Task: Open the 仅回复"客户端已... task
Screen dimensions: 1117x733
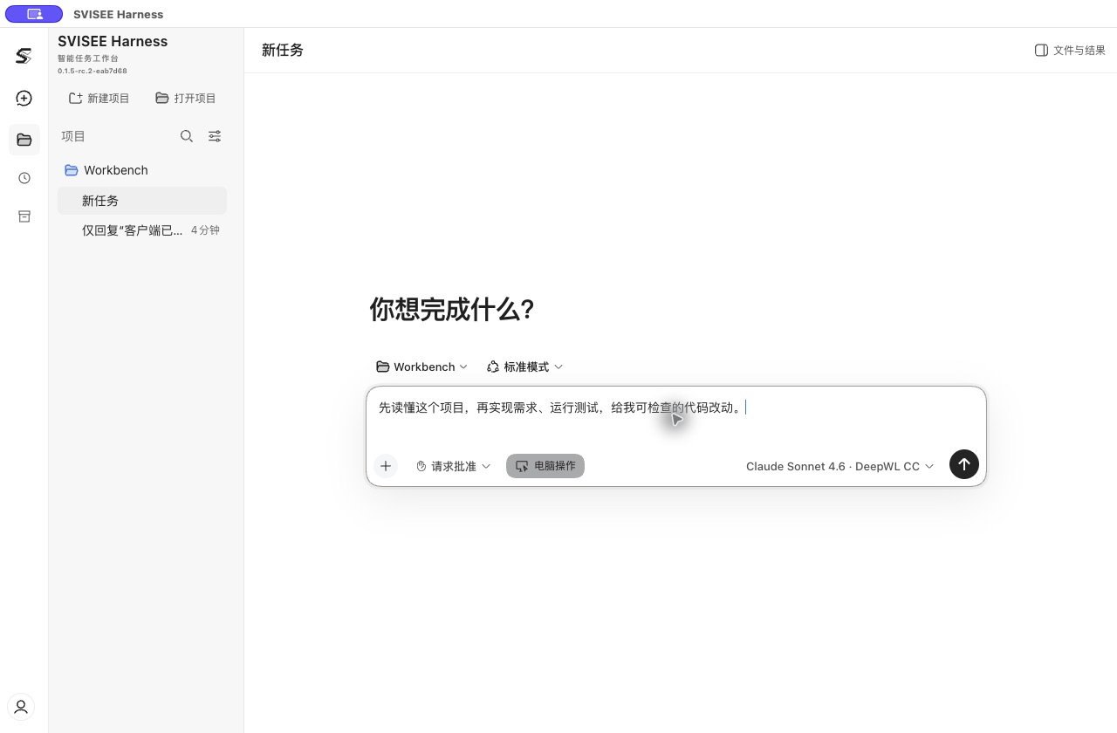Action: click(142, 230)
